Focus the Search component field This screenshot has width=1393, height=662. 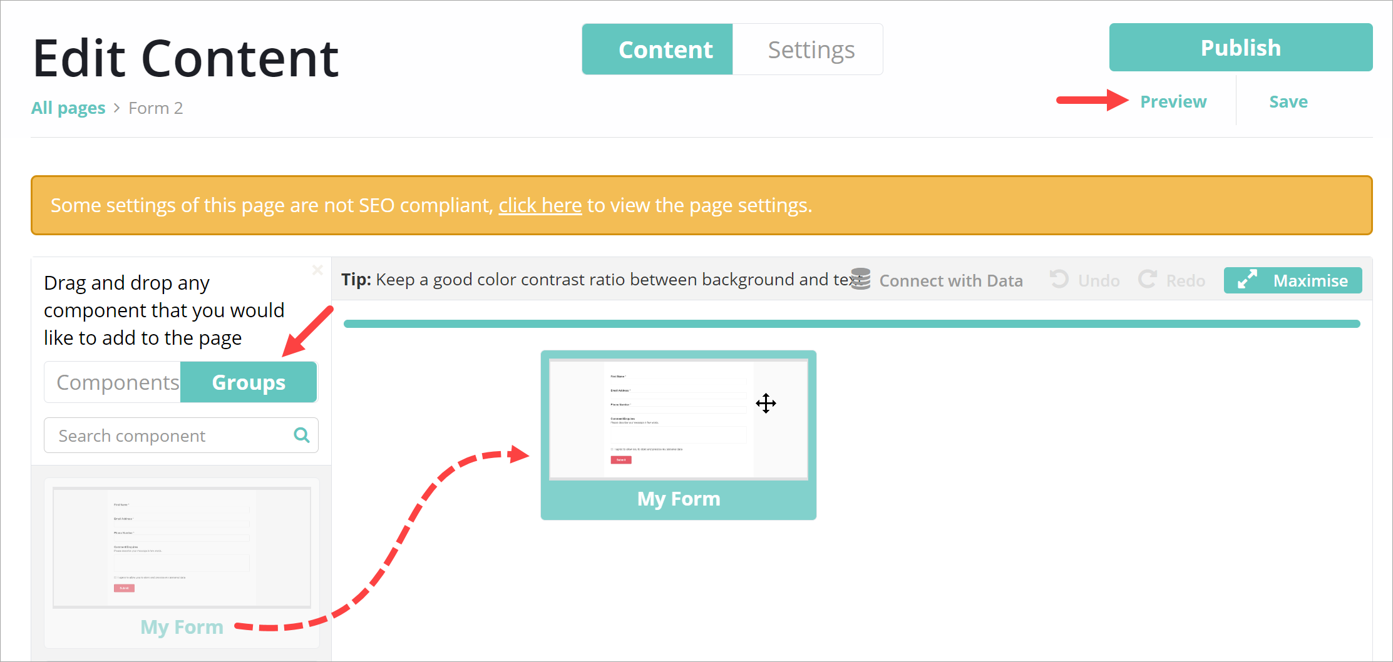pyautogui.click(x=169, y=435)
